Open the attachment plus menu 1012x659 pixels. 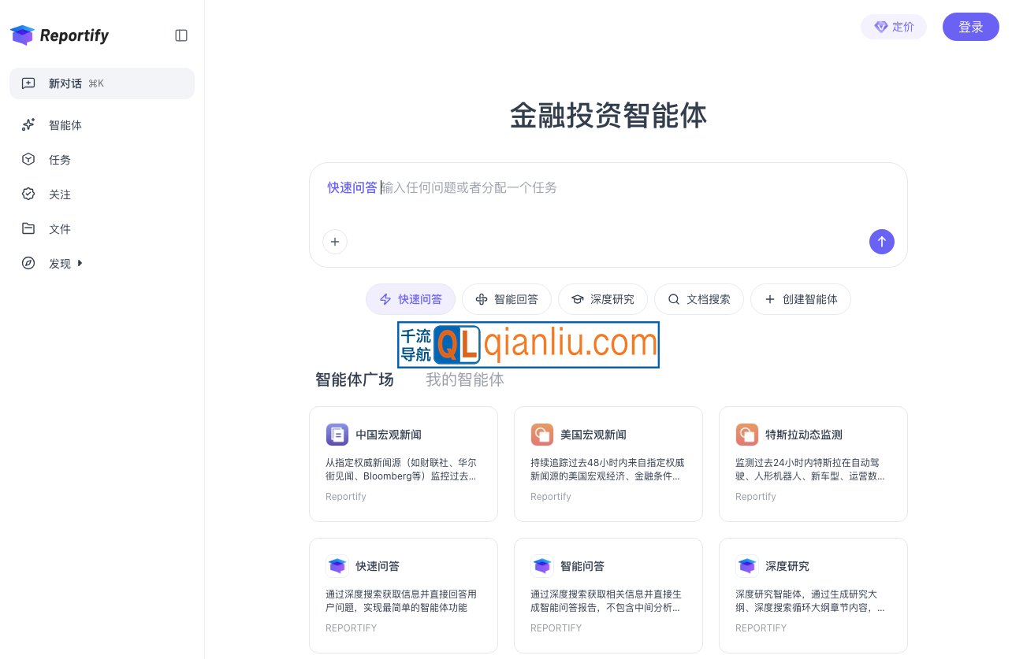click(335, 242)
